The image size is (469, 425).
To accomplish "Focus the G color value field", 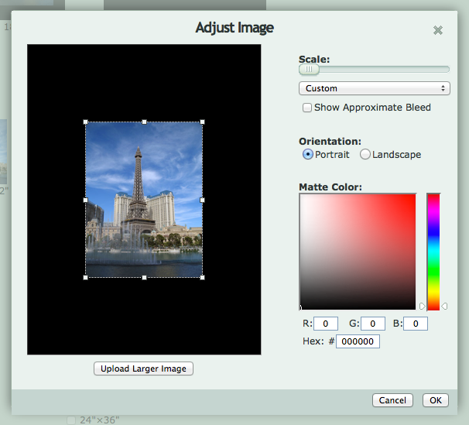I will click(373, 324).
